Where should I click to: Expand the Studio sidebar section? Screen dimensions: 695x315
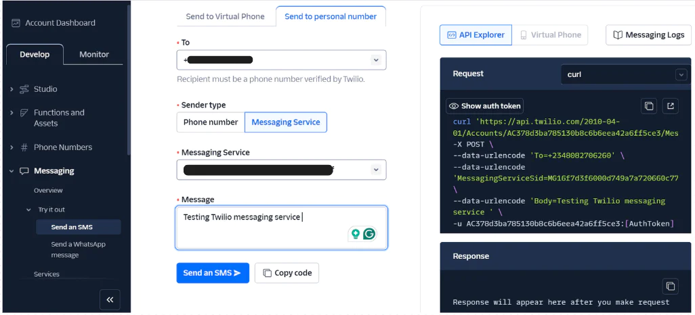click(x=12, y=89)
